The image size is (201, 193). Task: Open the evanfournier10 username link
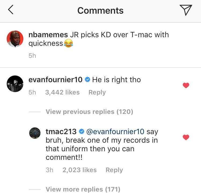(55, 80)
